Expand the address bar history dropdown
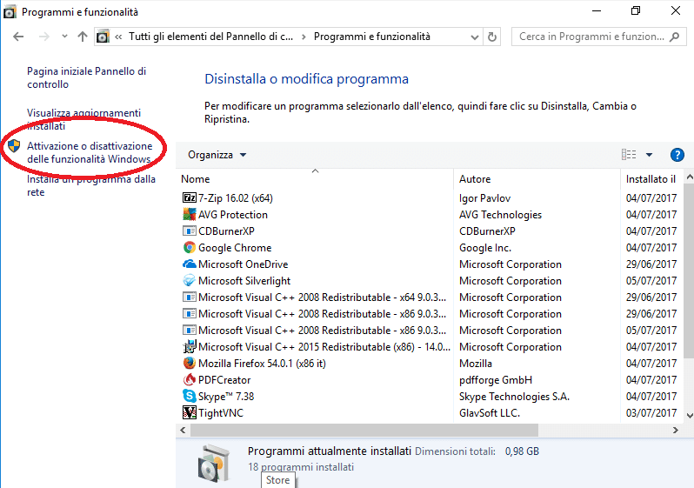The image size is (694, 488). click(475, 37)
